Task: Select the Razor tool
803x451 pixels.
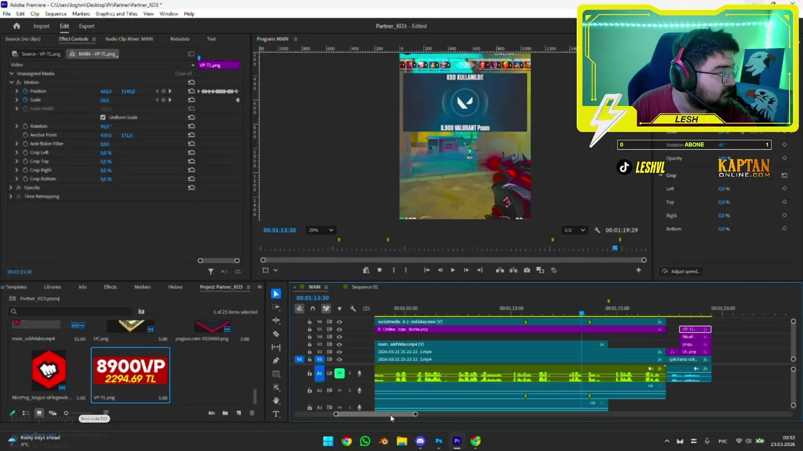Action: [276, 334]
